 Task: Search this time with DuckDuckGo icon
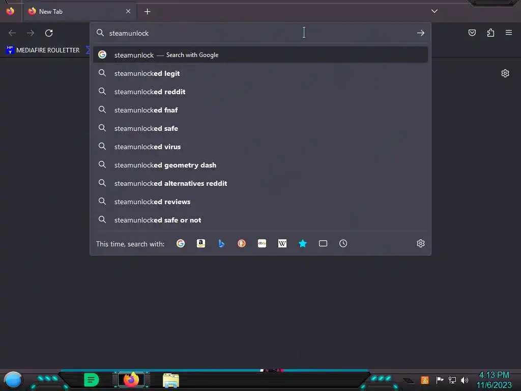click(242, 243)
